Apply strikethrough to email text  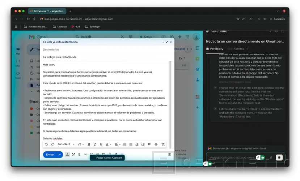[x=156, y=145]
